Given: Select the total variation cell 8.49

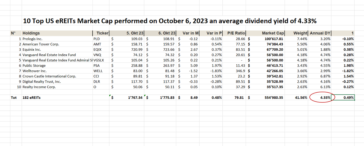Looking at the screenshot, I should (194, 98).
